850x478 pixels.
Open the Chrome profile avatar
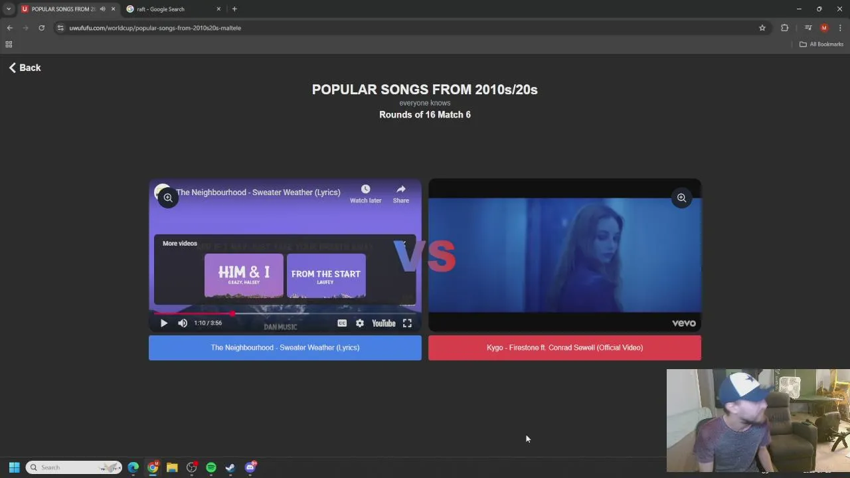pos(824,28)
